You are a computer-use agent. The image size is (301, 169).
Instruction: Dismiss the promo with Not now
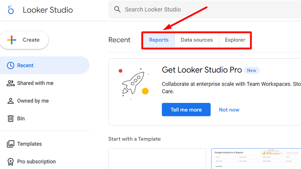[229, 110]
